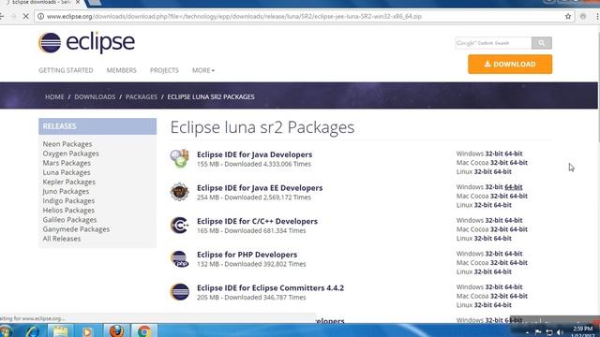Open Eclipse IDE for C/C++ Developers title
600x337 pixels.
point(257,221)
